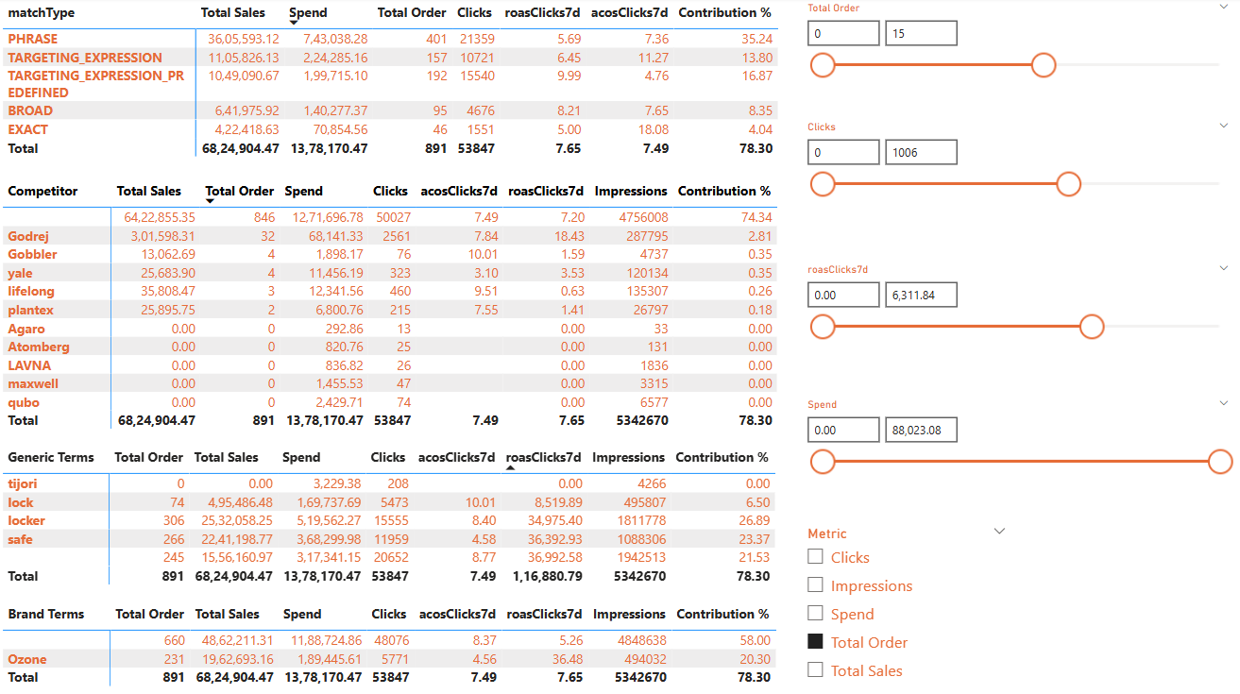
Task: Sort Competitor table by Spend column
Action: click(x=304, y=190)
